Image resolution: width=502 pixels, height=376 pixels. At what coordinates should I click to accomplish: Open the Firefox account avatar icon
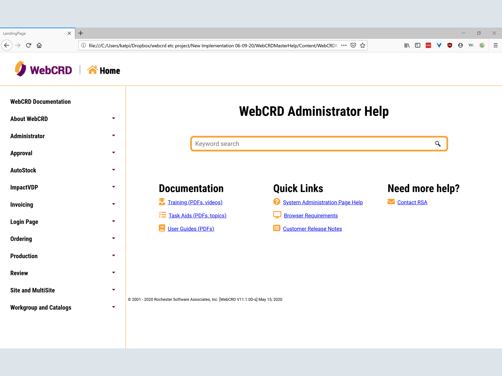coord(460,45)
